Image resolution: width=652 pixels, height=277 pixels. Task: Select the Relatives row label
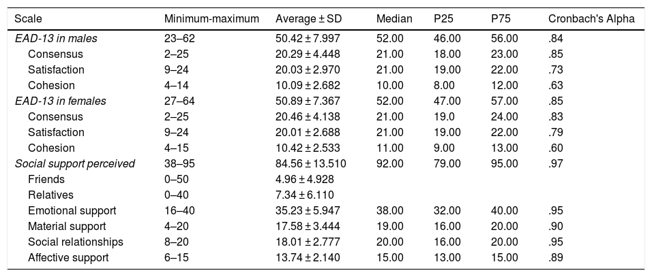coord(48,195)
